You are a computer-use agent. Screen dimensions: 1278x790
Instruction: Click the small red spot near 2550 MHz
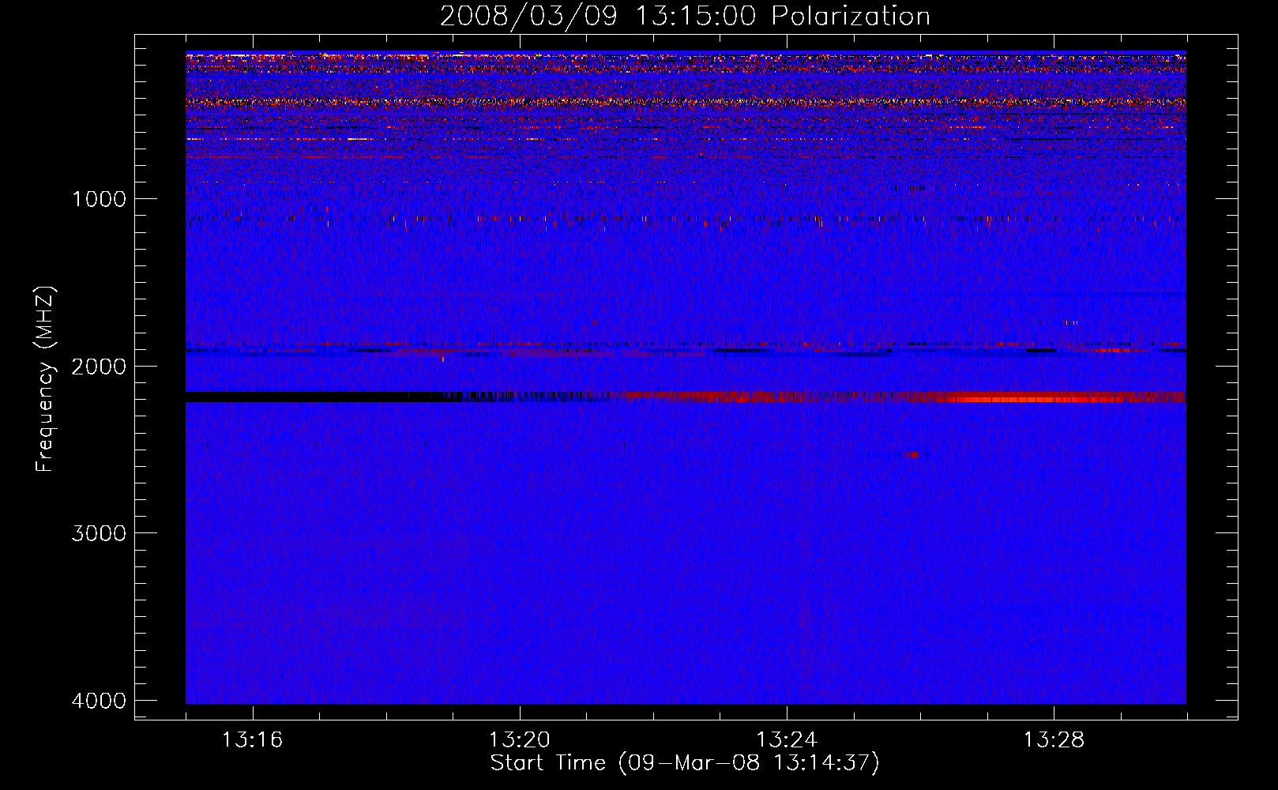click(912, 454)
